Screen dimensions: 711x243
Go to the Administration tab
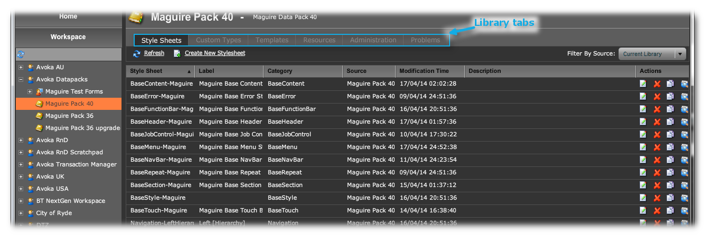click(x=373, y=40)
